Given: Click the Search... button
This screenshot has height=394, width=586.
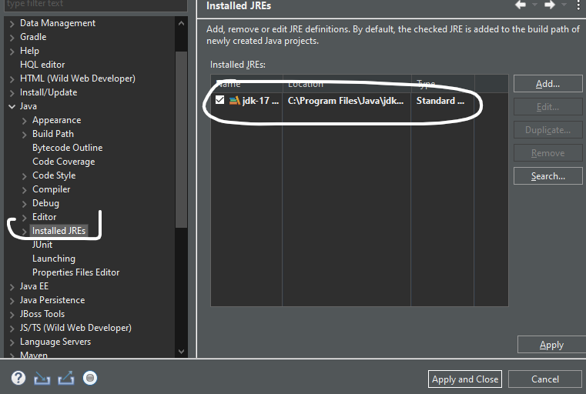Looking at the screenshot, I should [x=547, y=176].
